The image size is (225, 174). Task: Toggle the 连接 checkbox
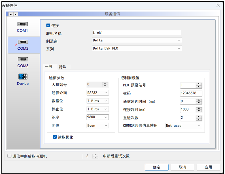(48, 25)
